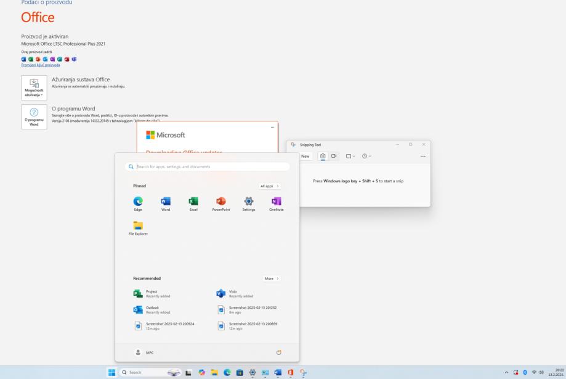Open the Wi-Fi network tray icon
566x379 pixels.
(x=534, y=372)
